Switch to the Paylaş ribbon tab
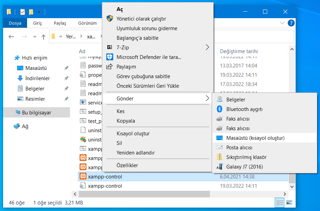 pyautogui.click(x=60, y=23)
